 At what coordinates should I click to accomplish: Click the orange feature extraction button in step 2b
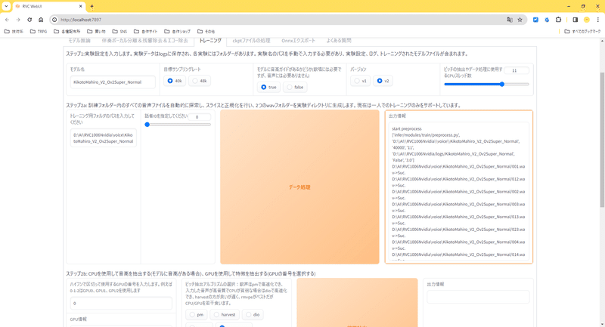(x=357, y=302)
